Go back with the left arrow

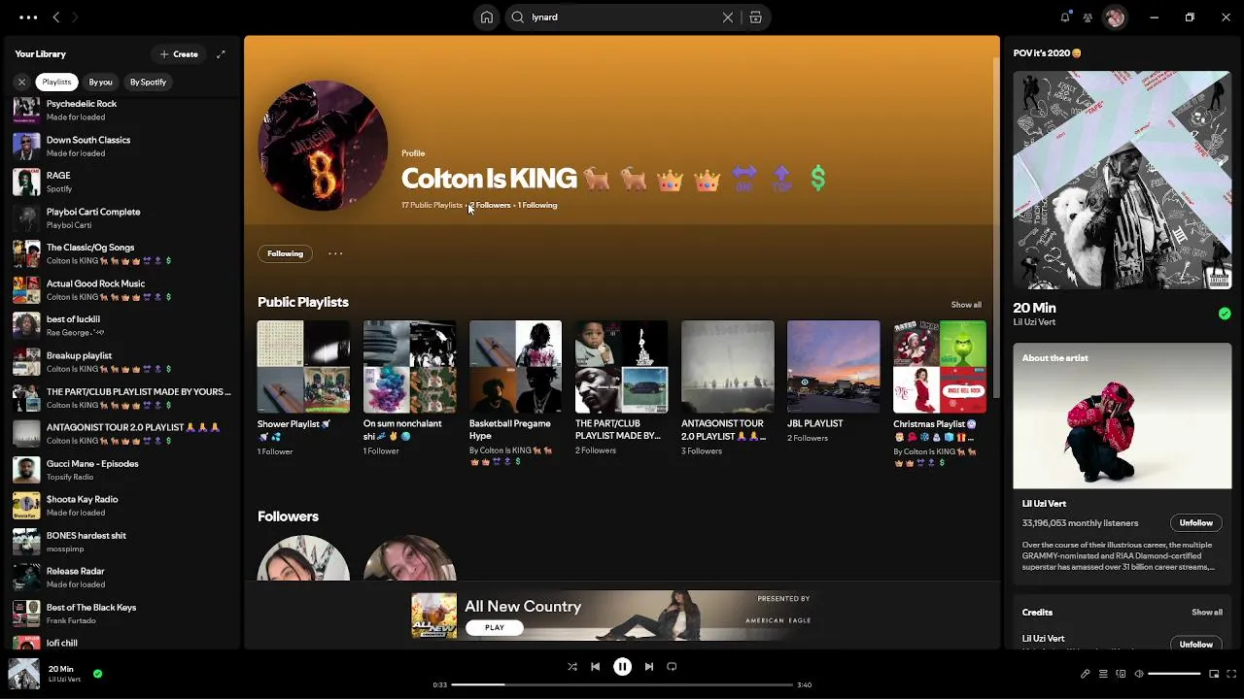pos(56,17)
